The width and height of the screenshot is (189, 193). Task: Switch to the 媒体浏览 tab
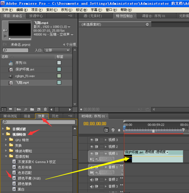(11, 116)
